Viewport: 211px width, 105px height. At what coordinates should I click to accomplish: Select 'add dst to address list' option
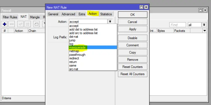pos(93,29)
